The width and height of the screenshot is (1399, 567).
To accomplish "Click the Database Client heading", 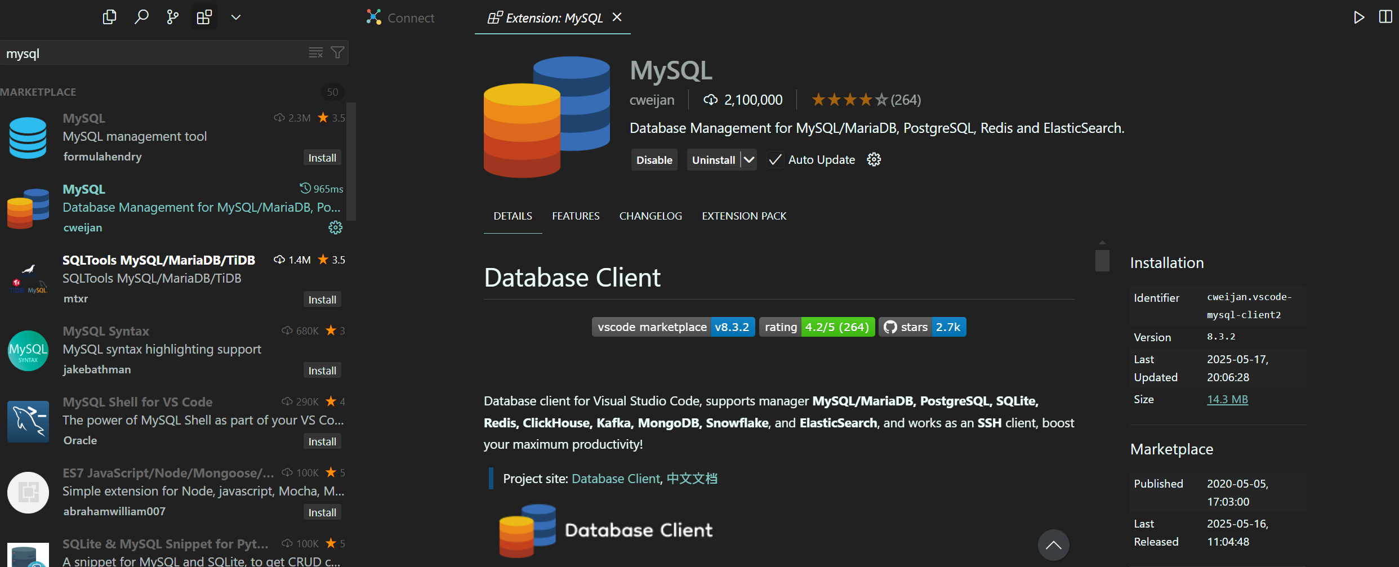I will [x=572, y=278].
